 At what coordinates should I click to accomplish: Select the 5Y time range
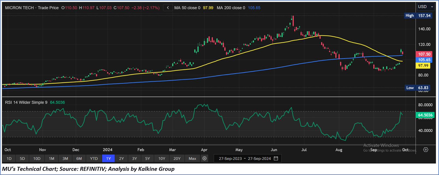click(148, 158)
